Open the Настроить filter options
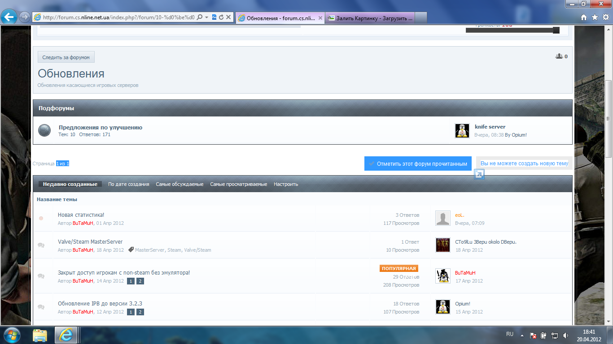Screen dimensions: 613x344 click(x=286, y=184)
